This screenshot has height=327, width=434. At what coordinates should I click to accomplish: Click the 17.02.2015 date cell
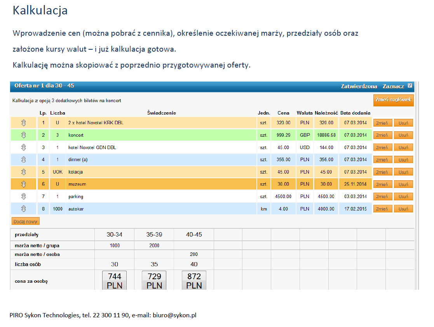[x=355, y=209]
